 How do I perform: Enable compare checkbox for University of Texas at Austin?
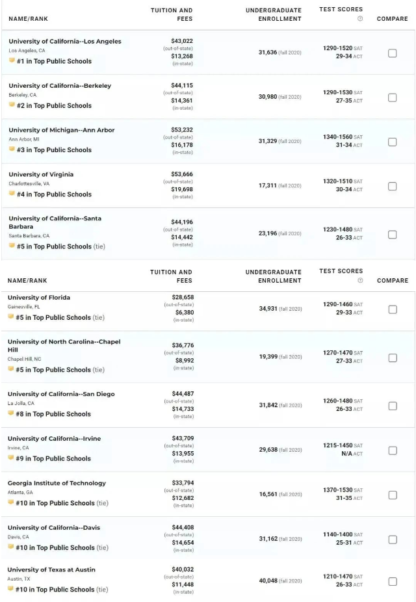tap(393, 582)
